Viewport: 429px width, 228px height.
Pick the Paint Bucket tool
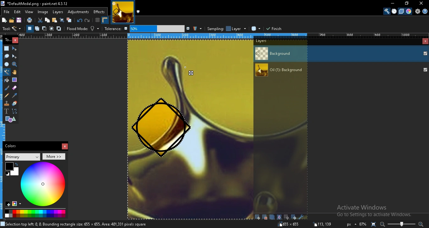(x=7, y=80)
